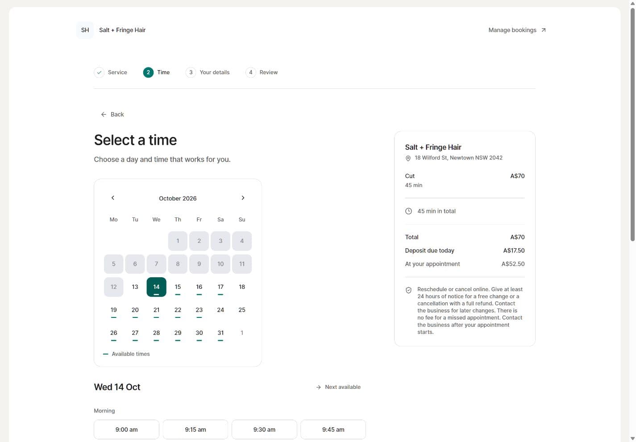Choose October 26

[114, 334]
